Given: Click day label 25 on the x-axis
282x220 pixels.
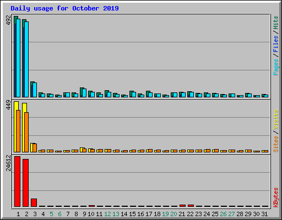Looking at the screenshot, I should pyautogui.click(x=215, y=214).
